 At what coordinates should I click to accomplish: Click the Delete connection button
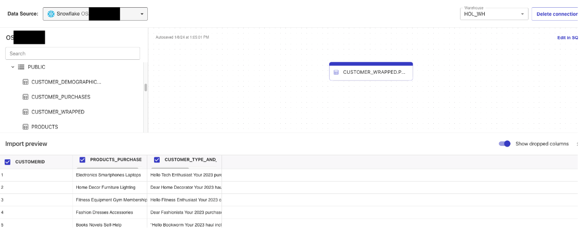coord(556,14)
